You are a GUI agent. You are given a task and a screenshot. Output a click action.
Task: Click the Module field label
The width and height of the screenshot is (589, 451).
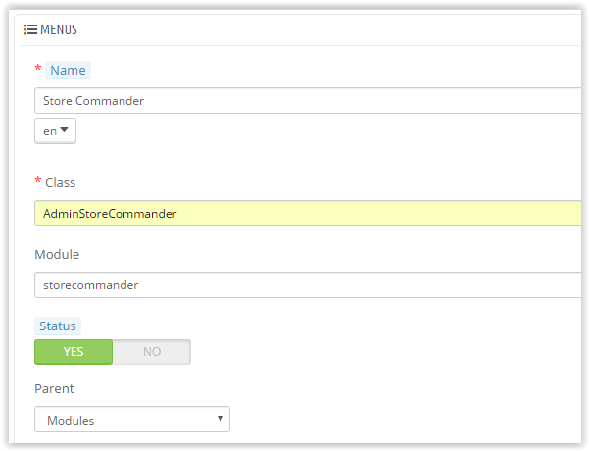[57, 254]
